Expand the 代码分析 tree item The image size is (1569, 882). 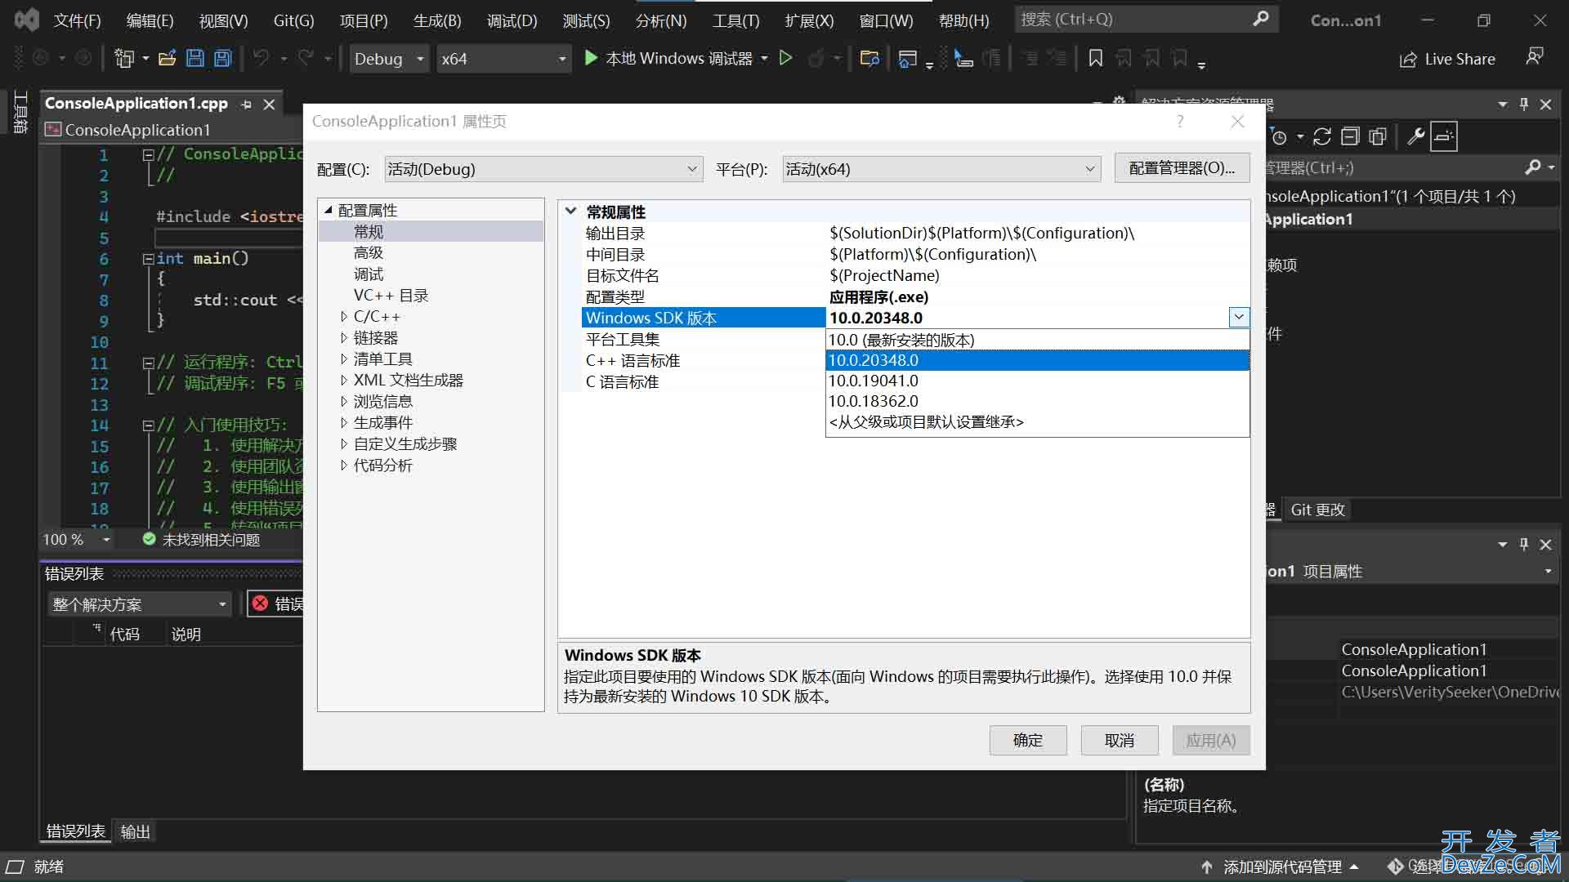click(x=342, y=464)
